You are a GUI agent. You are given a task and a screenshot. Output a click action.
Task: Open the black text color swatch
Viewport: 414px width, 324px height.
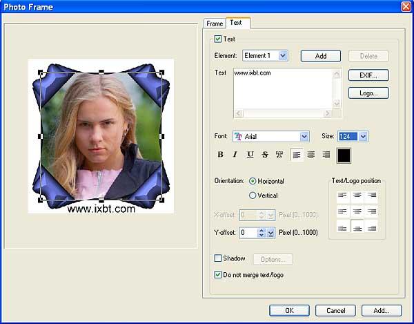coord(344,155)
